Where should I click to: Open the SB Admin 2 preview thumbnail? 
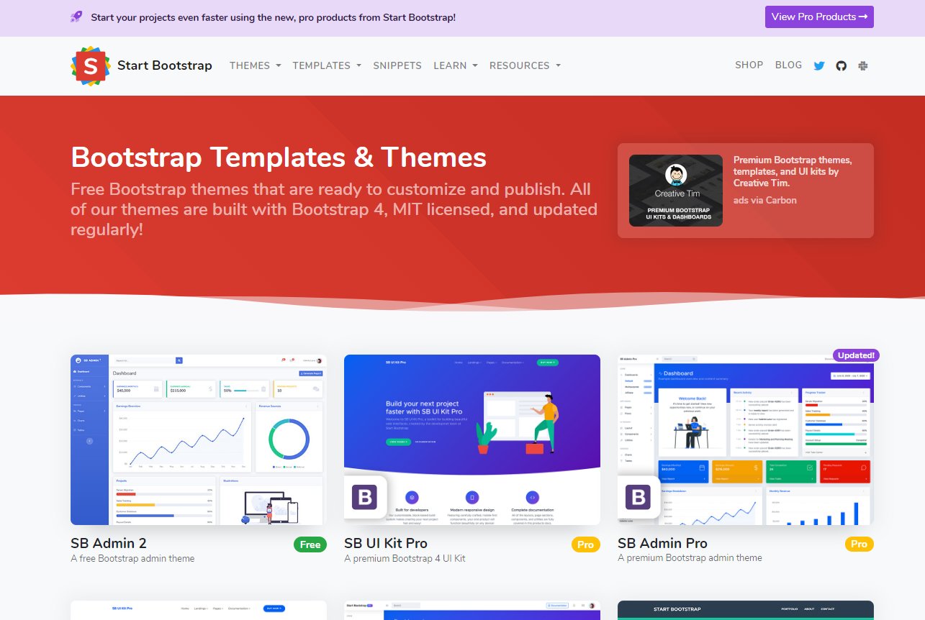[199, 439]
